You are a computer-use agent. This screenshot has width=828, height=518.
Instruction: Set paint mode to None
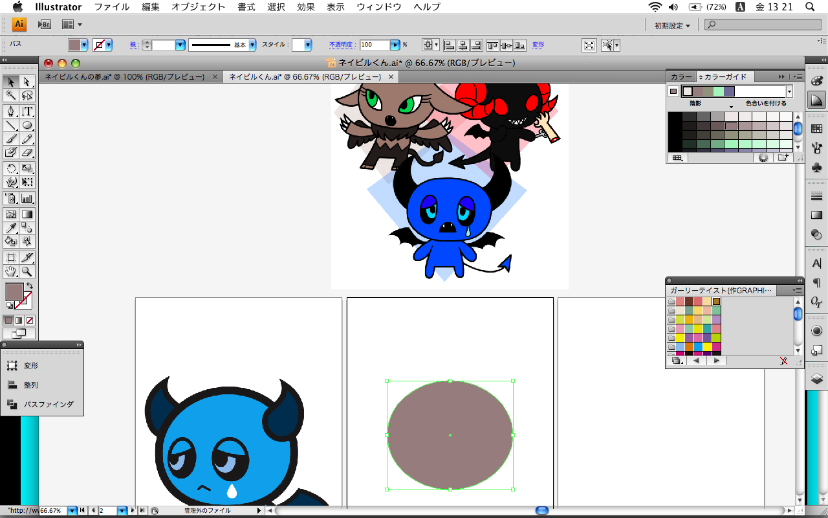[30, 320]
